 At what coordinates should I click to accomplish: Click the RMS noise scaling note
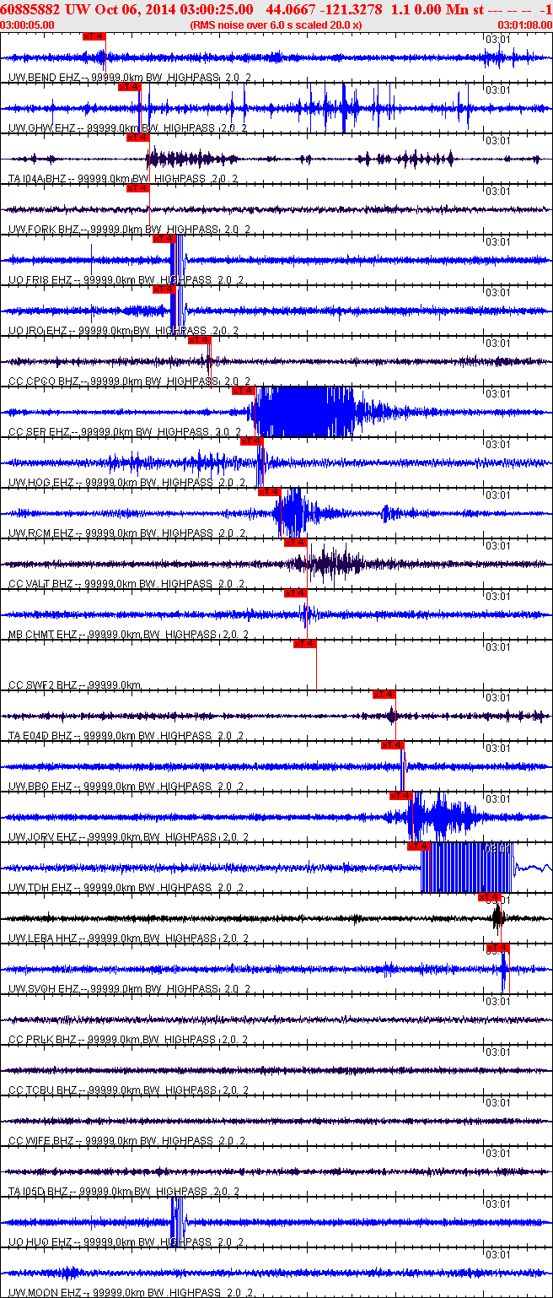[276, 24]
